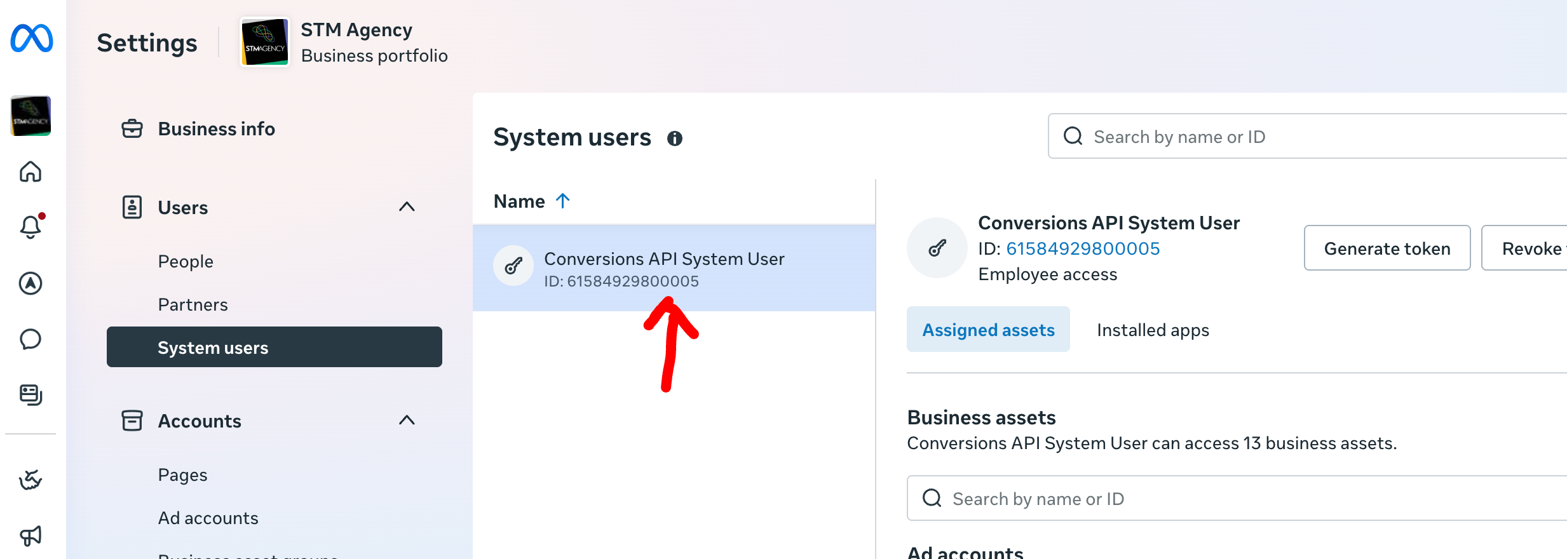The image size is (1567, 559).
Task: Click the Employee access text
Action: click(x=1047, y=274)
